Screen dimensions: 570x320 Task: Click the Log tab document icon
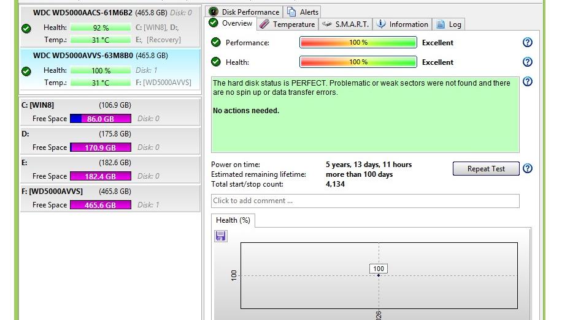click(440, 24)
